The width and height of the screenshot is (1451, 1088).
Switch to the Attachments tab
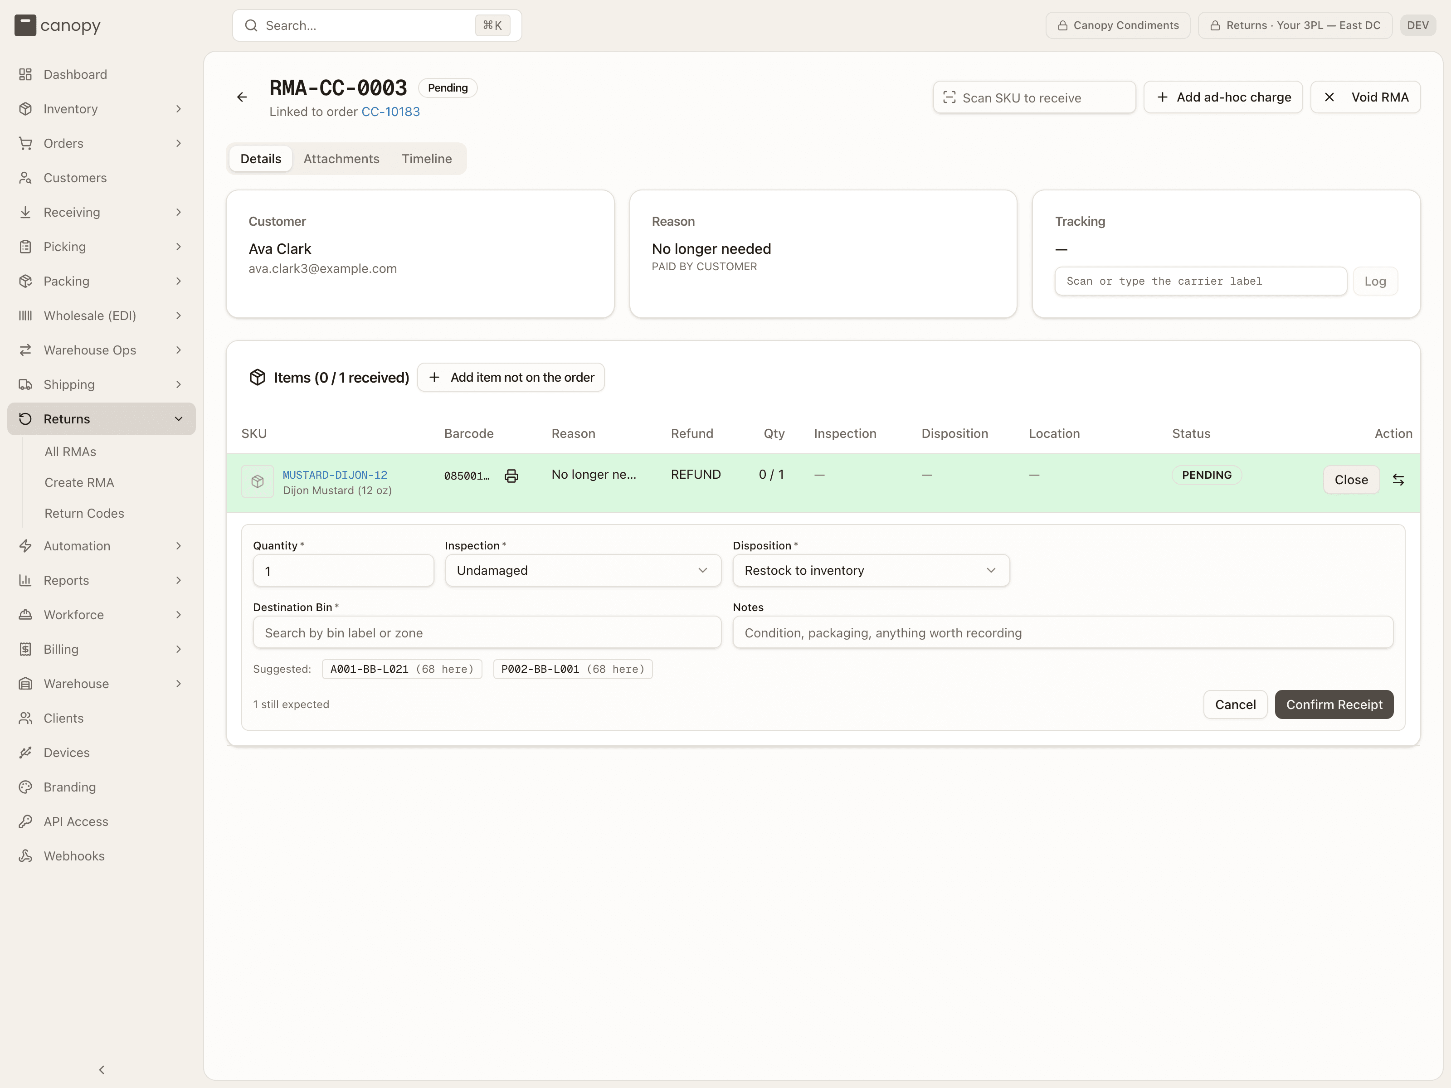tap(341, 159)
